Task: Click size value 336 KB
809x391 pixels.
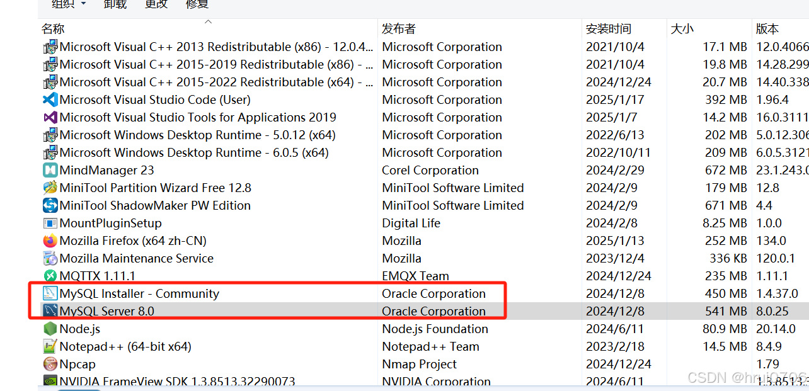Action: coord(728,258)
